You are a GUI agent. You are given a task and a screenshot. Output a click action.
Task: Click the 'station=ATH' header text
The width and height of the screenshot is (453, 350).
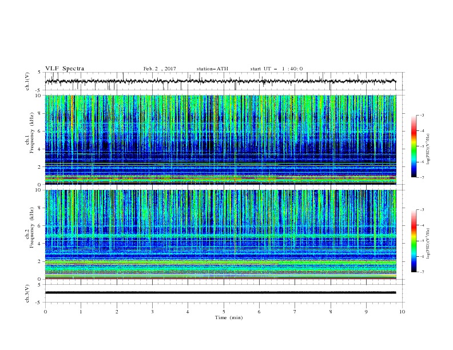pyautogui.click(x=212, y=69)
